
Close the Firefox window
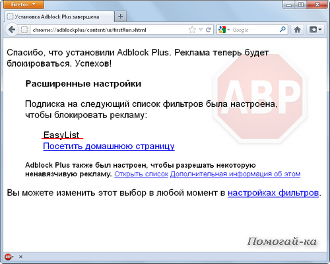click(317, 5)
